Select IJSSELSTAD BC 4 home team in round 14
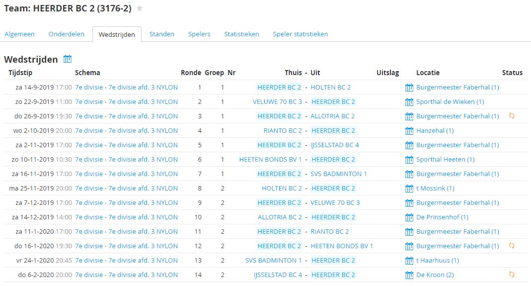 pyautogui.click(x=278, y=275)
